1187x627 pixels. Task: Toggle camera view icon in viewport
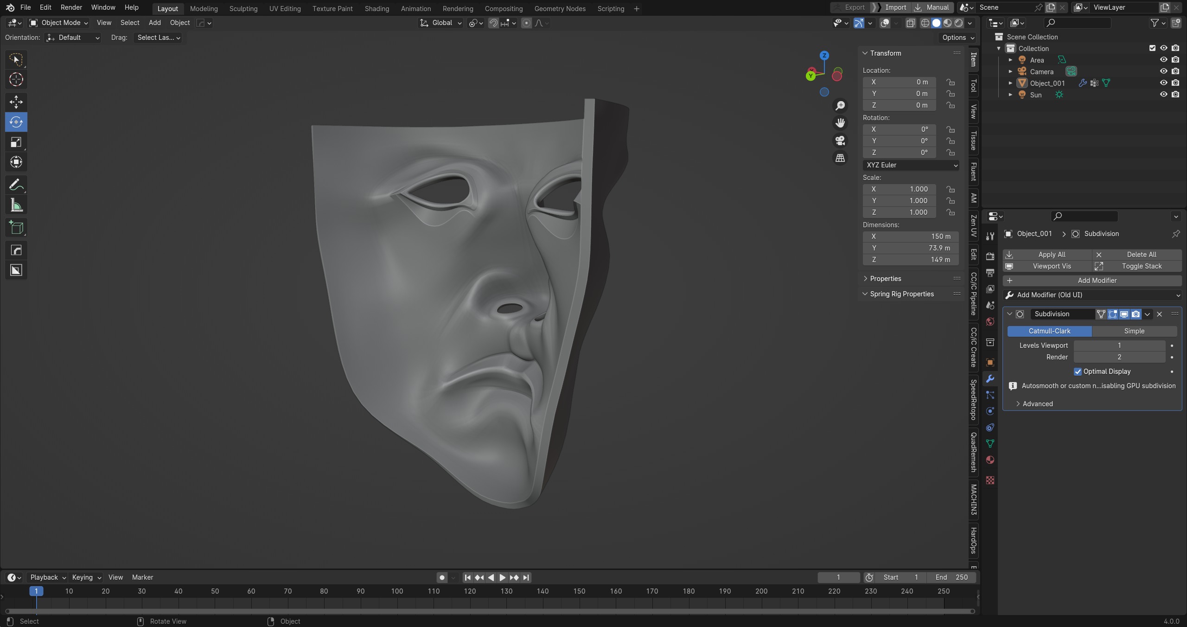[840, 141]
